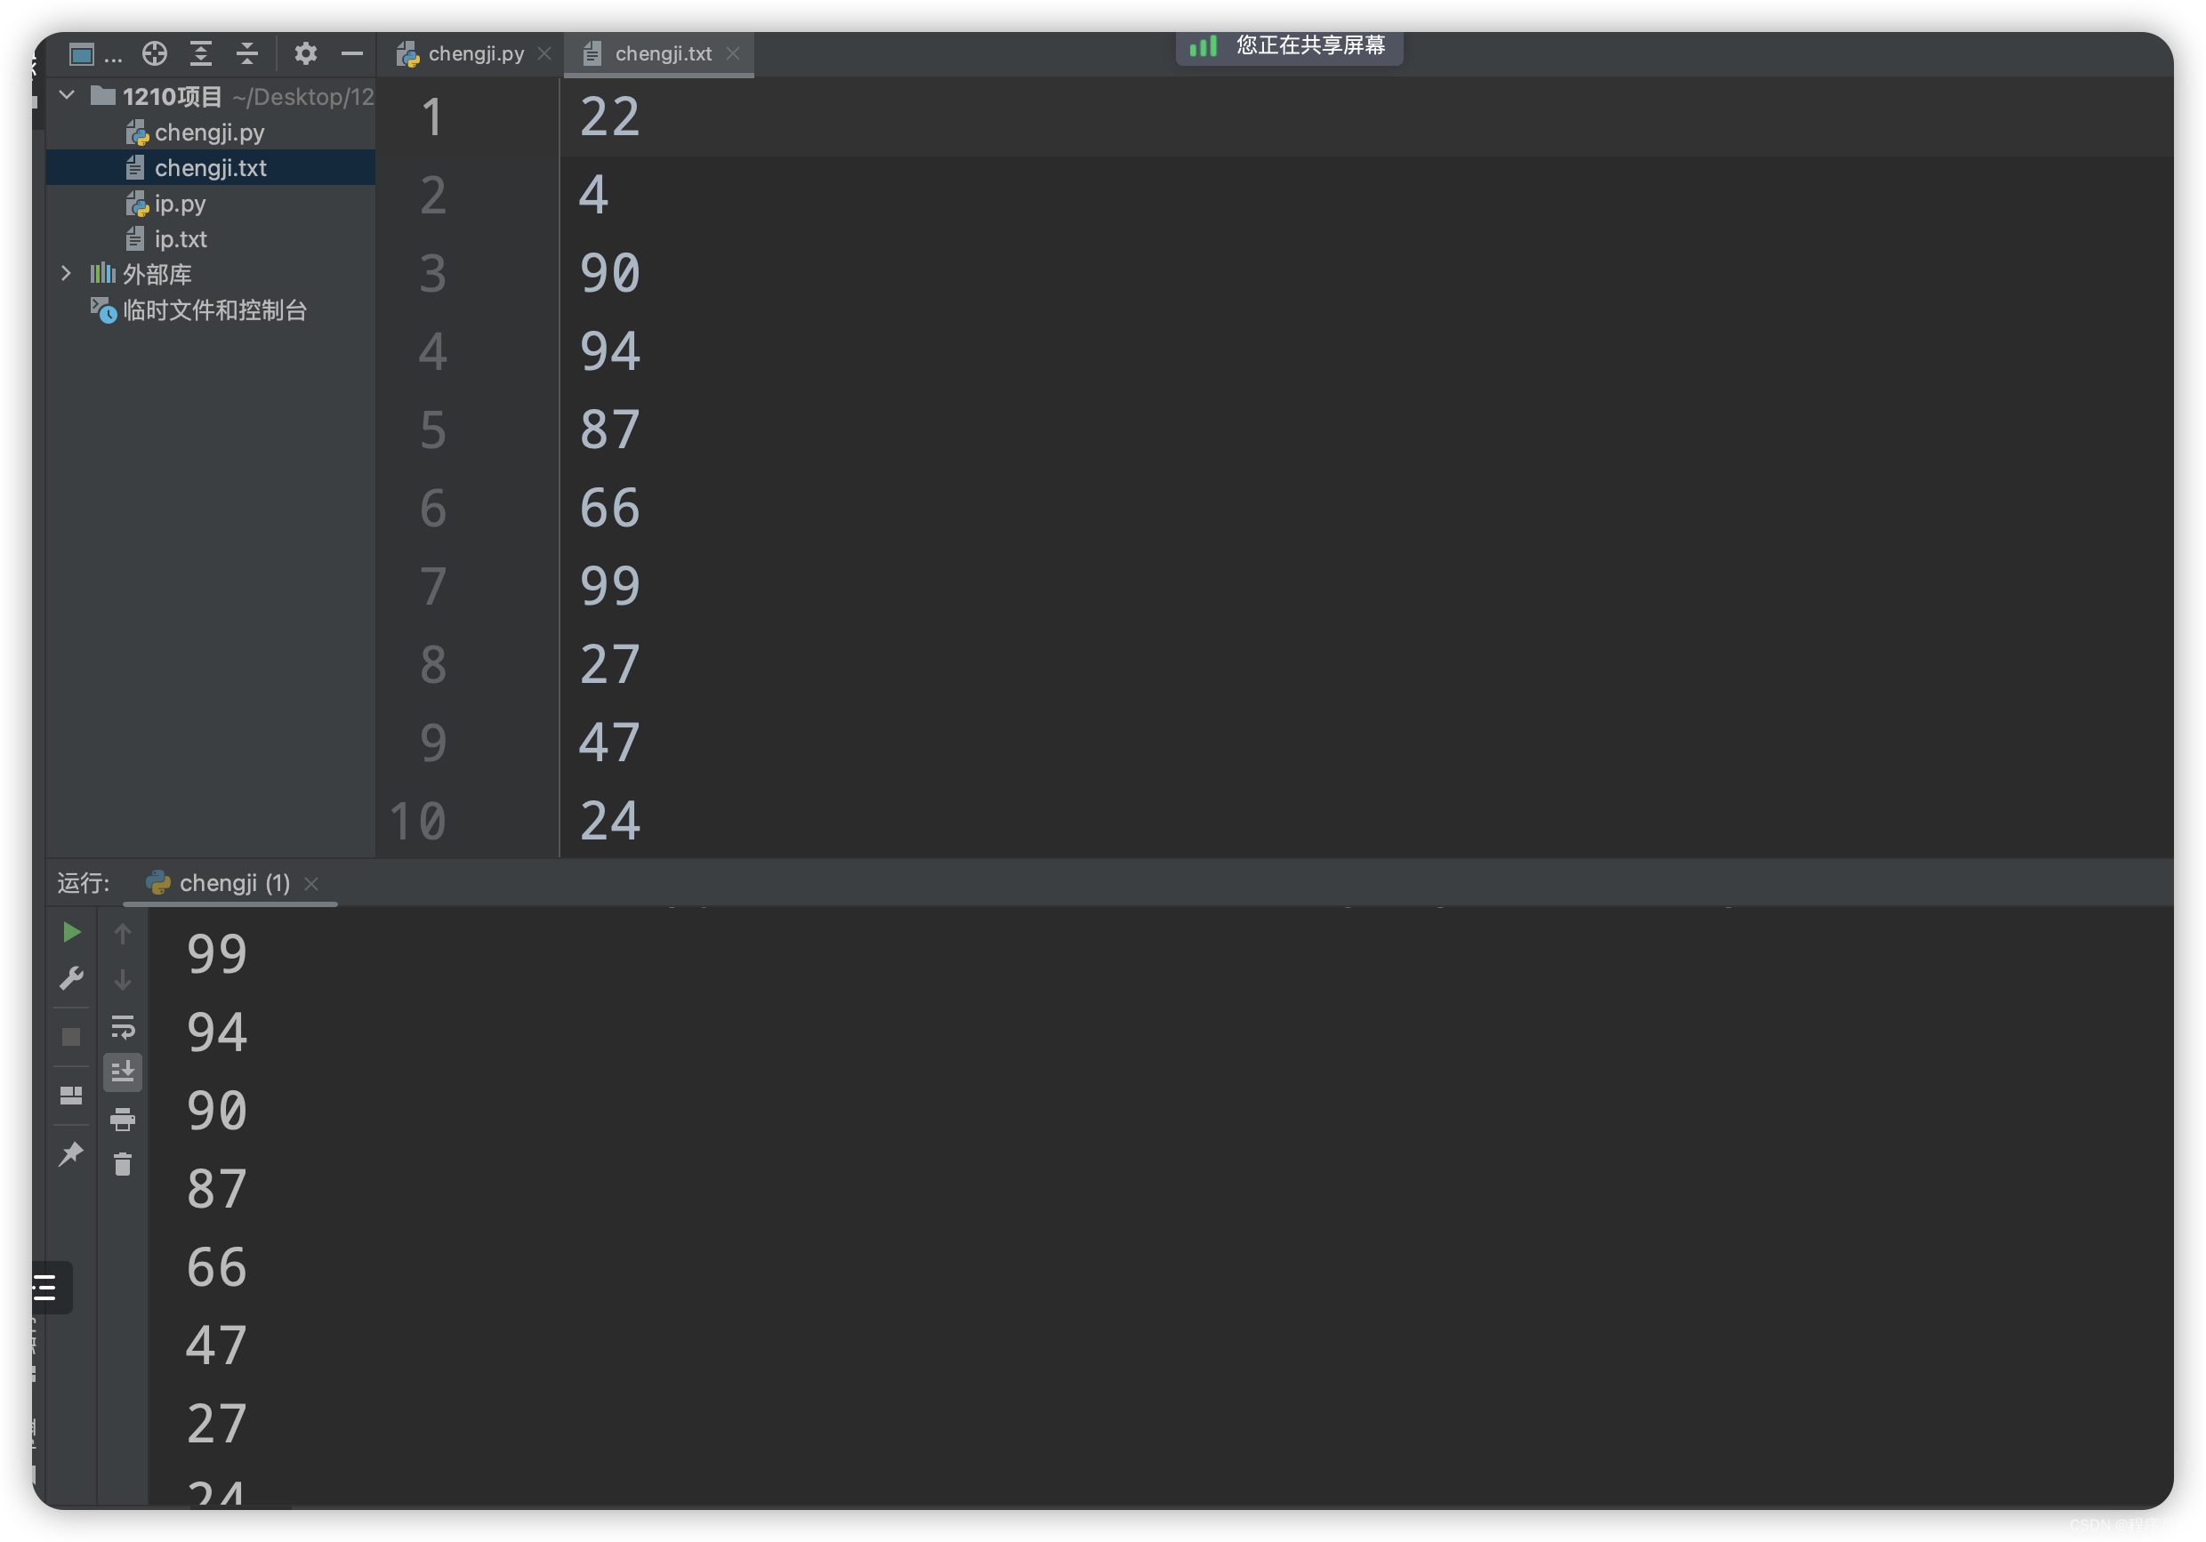
Task: Select ip.py in project tree
Action: tap(180, 204)
